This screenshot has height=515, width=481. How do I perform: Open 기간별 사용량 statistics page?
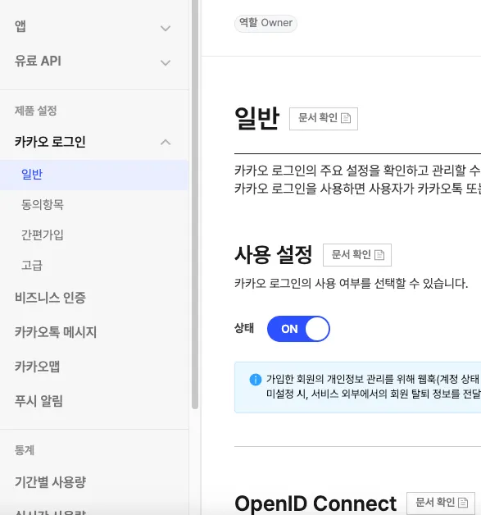pos(50,482)
